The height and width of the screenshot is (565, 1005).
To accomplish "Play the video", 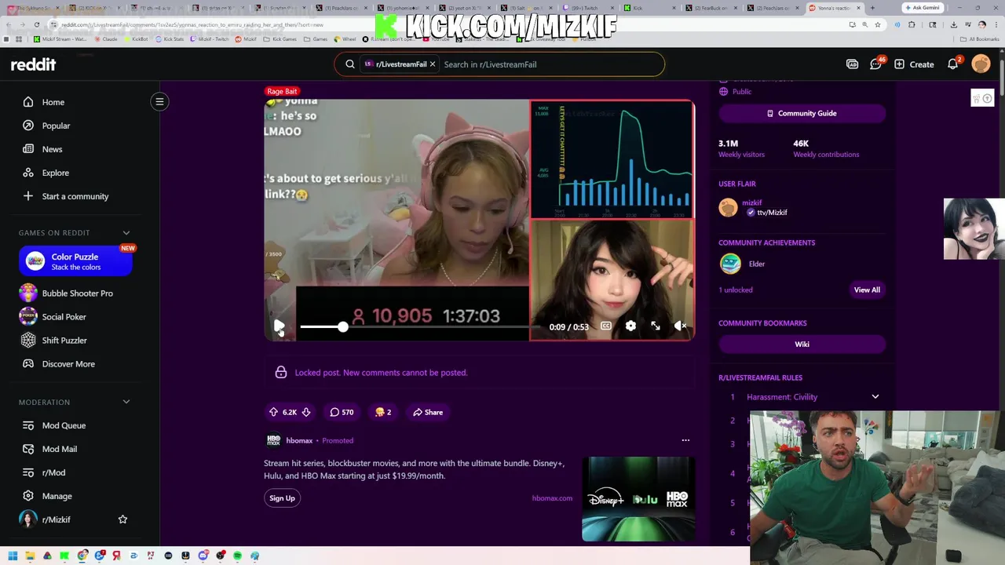I will point(279,326).
